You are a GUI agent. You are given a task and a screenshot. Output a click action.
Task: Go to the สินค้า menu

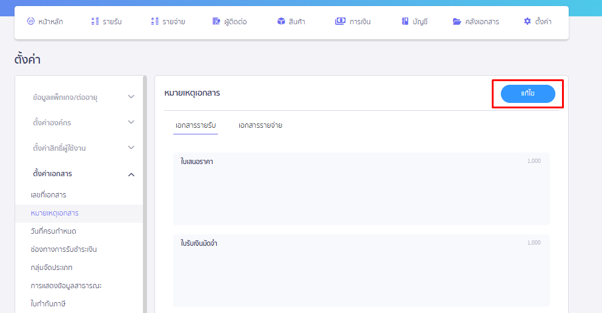[x=297, y=22]
